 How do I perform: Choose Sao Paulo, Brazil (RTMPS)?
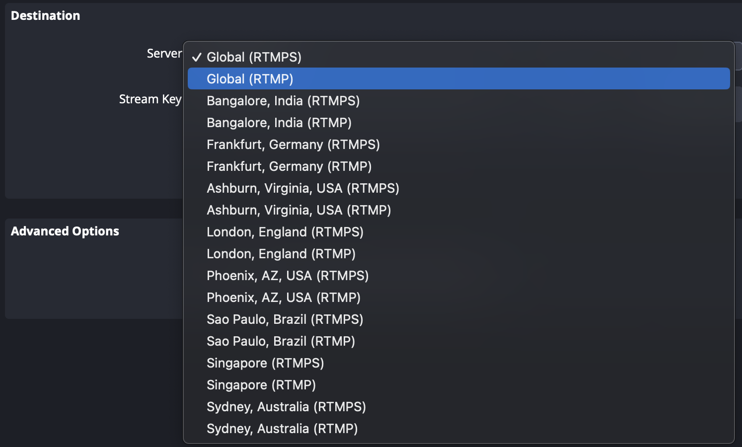(285, 319)
